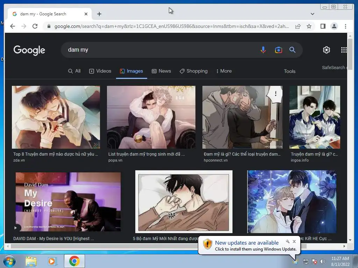Click the 'DAVID DAM - My Desire is YOU' title
358x268 pixels.
click(x=53, y=239)
